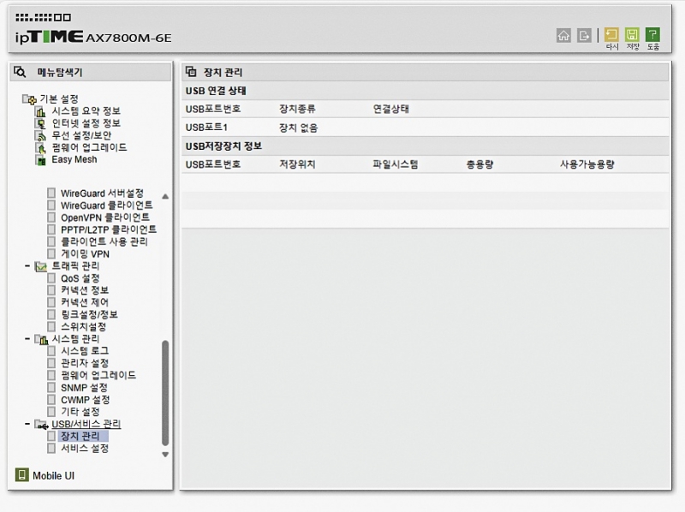Open 서비스 설정 menu item
Image resolution: width=685 pixels, height=512 pixels.
[84, 448]
